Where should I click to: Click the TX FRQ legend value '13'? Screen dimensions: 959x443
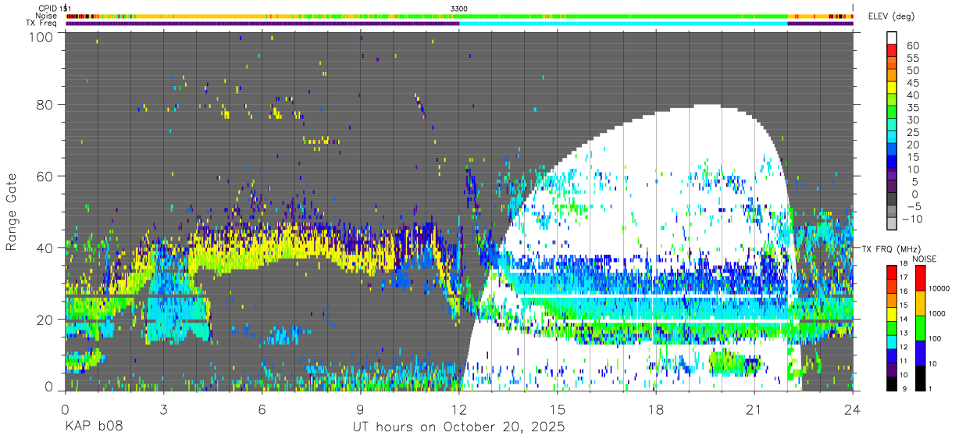[x=905, y=333]
